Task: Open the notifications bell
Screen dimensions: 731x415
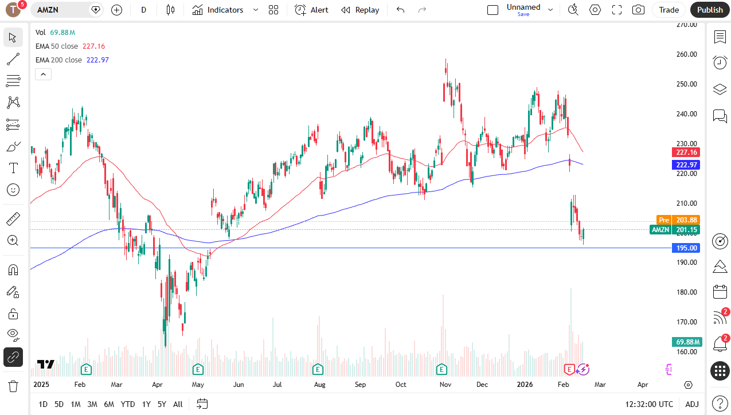Action: [720, 344]
